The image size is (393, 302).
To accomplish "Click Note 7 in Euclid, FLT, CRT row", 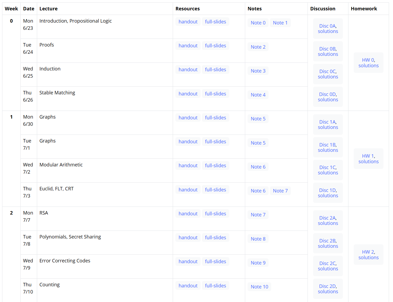I will (x=280, y=191).
